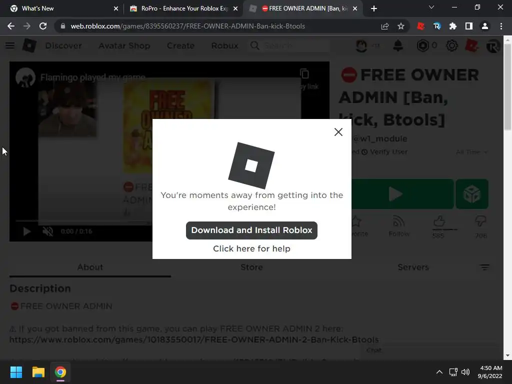This screenshot has height=384, width=512.
Task: Click the Roblox search field
Action: (x=289, y=45)
